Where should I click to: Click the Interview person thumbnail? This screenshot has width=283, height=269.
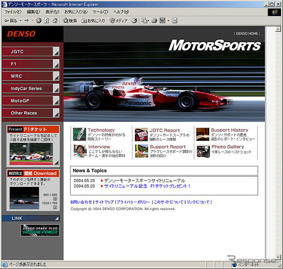click(x=80, y=151)
